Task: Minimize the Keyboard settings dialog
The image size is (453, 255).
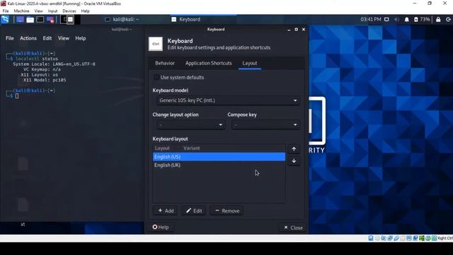Action: tap(289, 30)
